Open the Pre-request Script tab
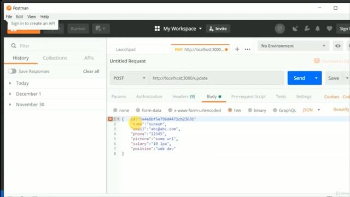 point(248,96)
